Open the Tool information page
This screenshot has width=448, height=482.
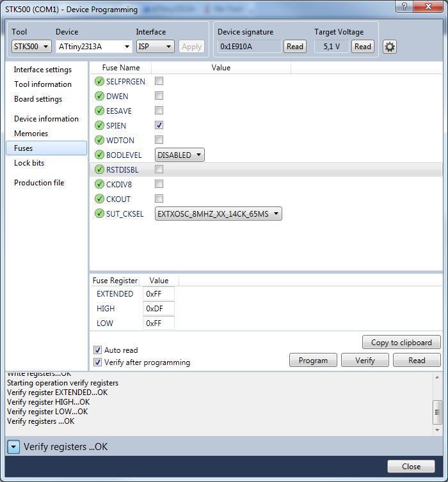pyautogui.click(x=43, y=84)
